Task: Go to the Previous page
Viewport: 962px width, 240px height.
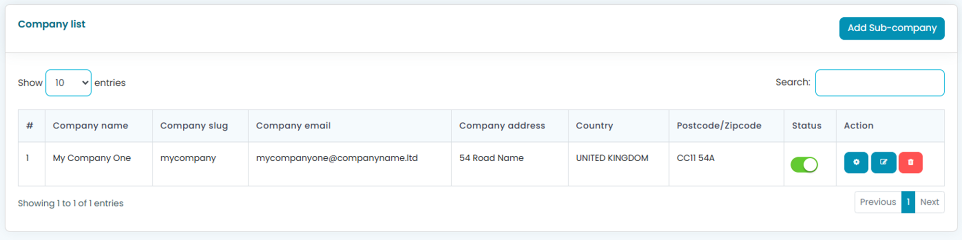Action: point(878,202)
